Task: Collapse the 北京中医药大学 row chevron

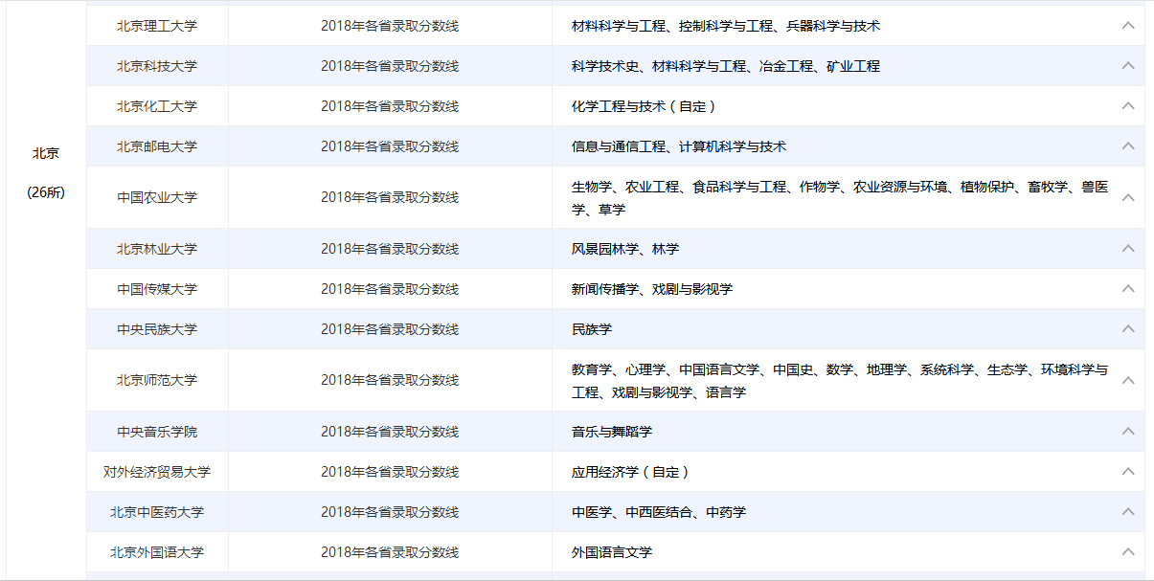Action: pyautogui.click(x=1128, y=512)
